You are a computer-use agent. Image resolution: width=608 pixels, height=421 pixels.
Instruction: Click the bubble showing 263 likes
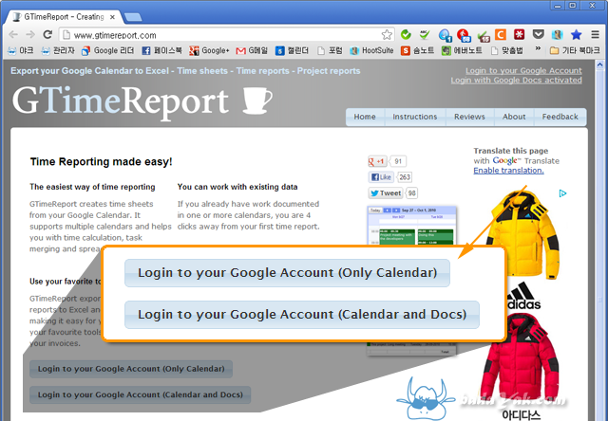point(405,177)
